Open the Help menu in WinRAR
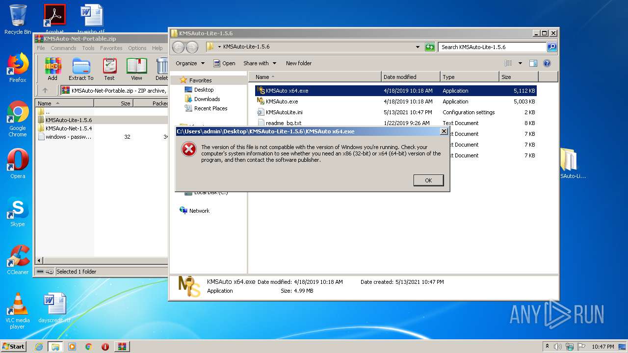628x353 pixels. [x=157, y=48]
